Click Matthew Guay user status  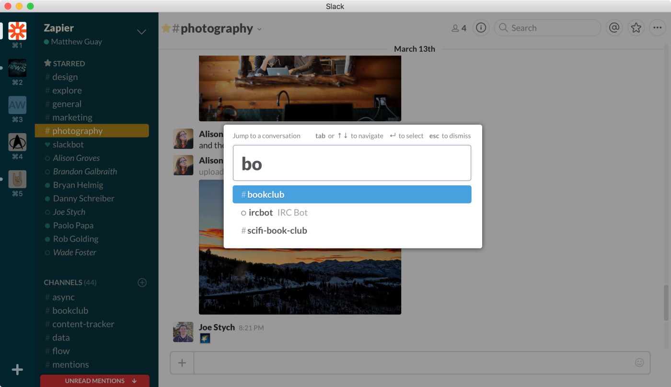pos(73,42)
